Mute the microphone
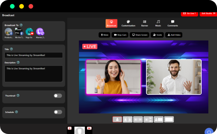217x134 pixels. point(105,35)
